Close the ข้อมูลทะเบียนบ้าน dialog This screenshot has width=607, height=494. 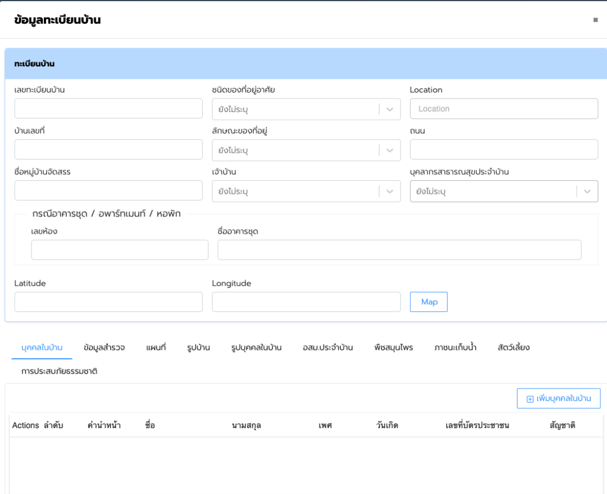(x=595, y=20)
